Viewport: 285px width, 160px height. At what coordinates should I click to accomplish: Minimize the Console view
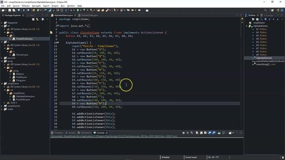click(237, 133)
